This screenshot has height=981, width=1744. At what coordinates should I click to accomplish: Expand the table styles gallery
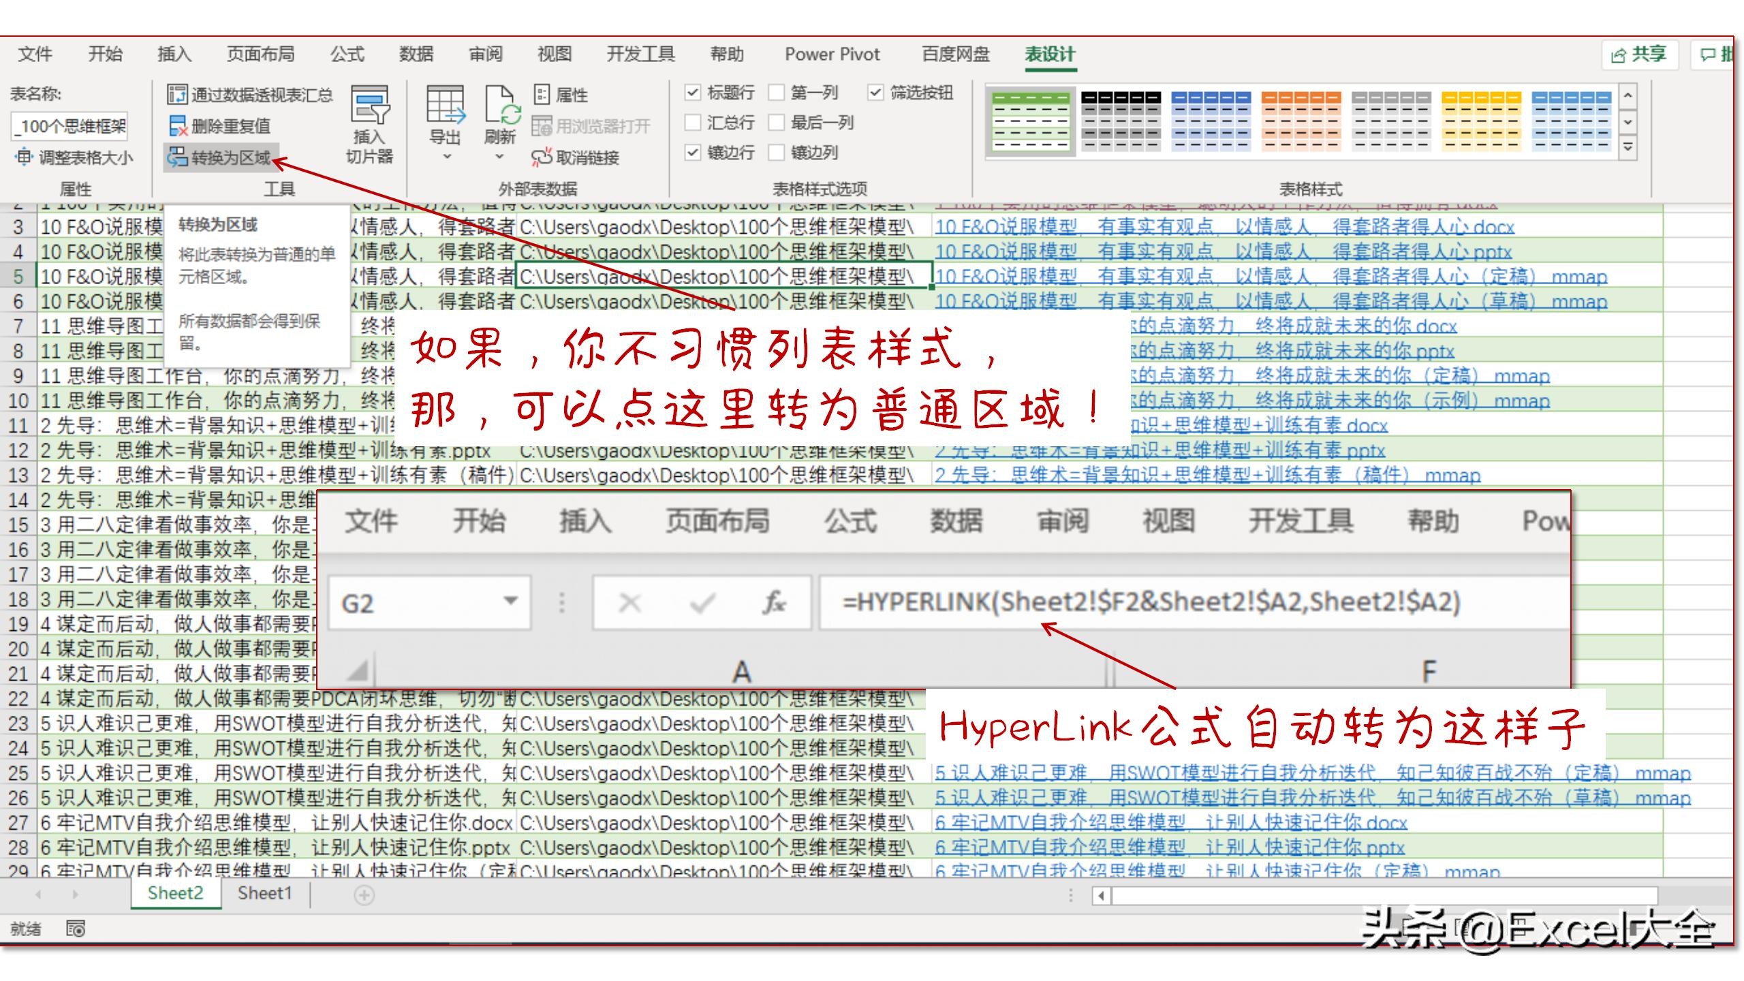(1628, 147)
